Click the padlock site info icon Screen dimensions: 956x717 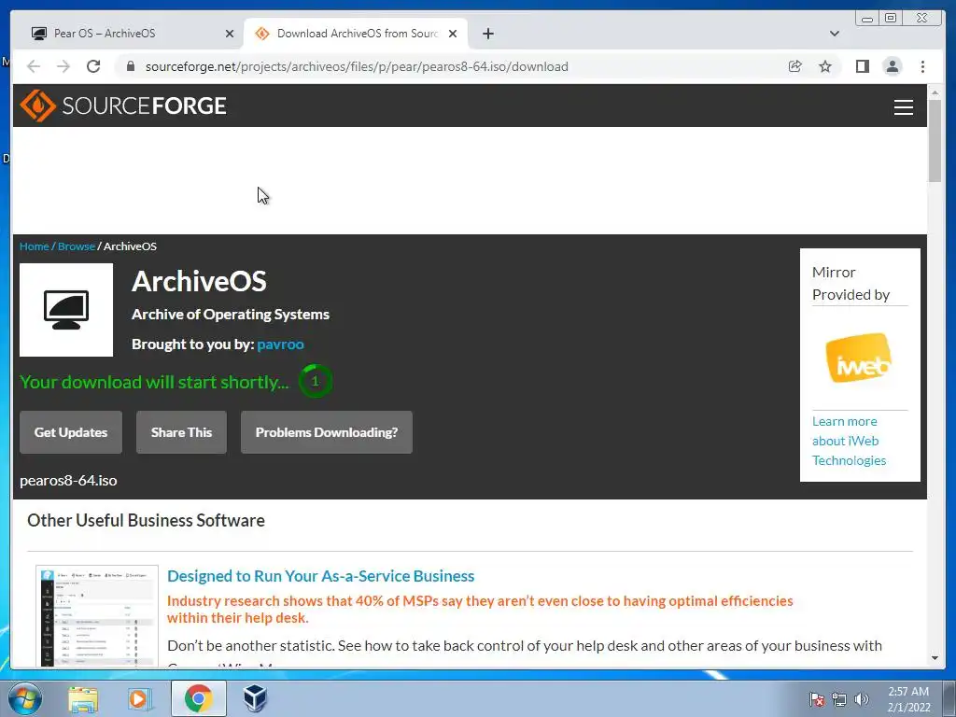(131, 66)
